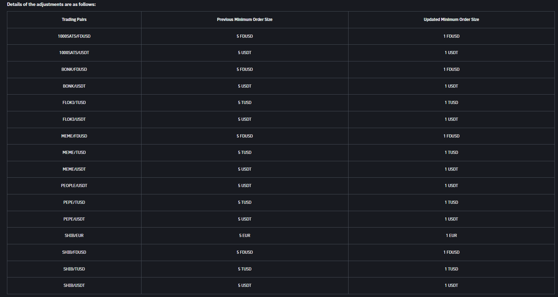Click the MEME/TUSD pair cell
The width and height of the screenshot is (558, 297).
74,153
